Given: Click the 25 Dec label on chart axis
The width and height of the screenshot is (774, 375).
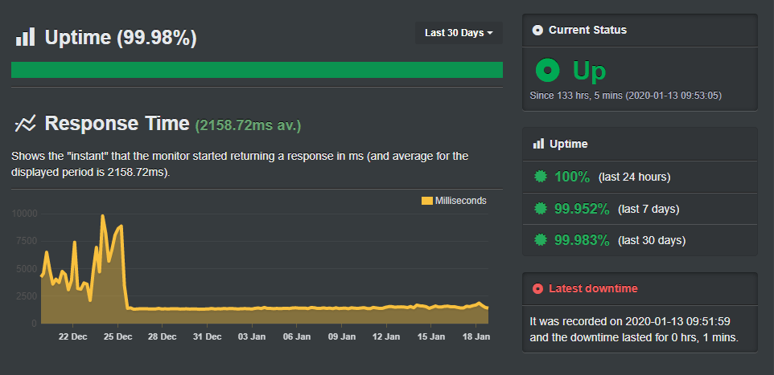Looking at the screenshot, I should [117, 336].
